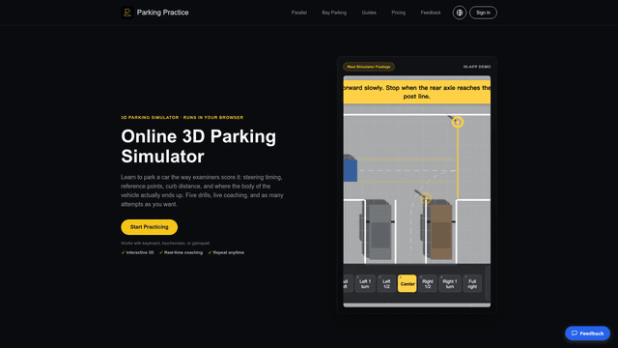Image resolution: width=618 pixels, height=348 pixels.
Task: Open the language globe selector
Action: 460,13
